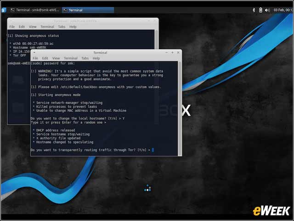This screenshot has width=294, height=221.
Task: Open File menu in front Terminal
Action: [x=35, y=58]
